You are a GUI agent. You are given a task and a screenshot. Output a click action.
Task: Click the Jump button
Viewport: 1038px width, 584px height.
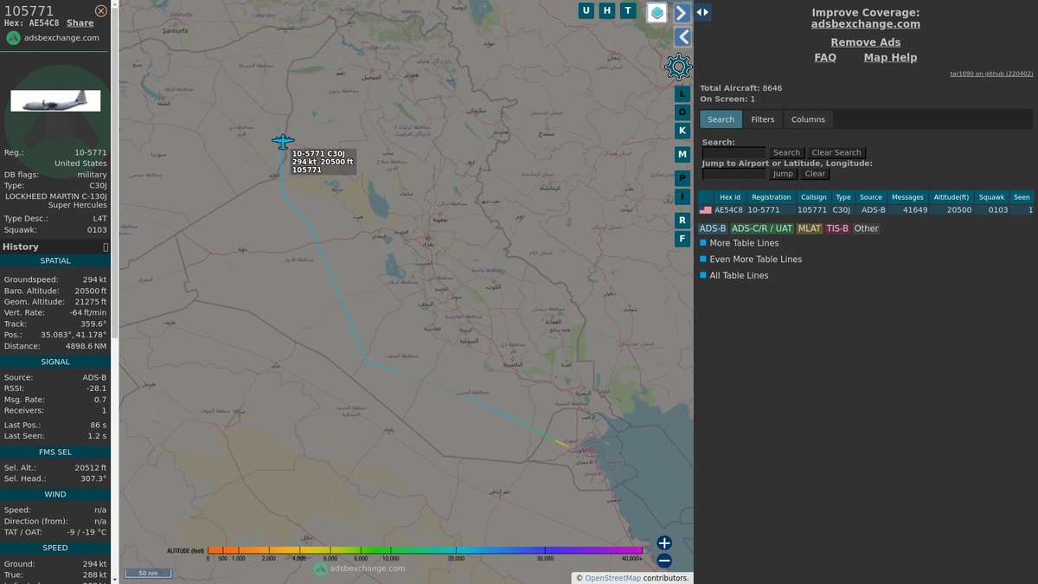click(x=783, y=174)
